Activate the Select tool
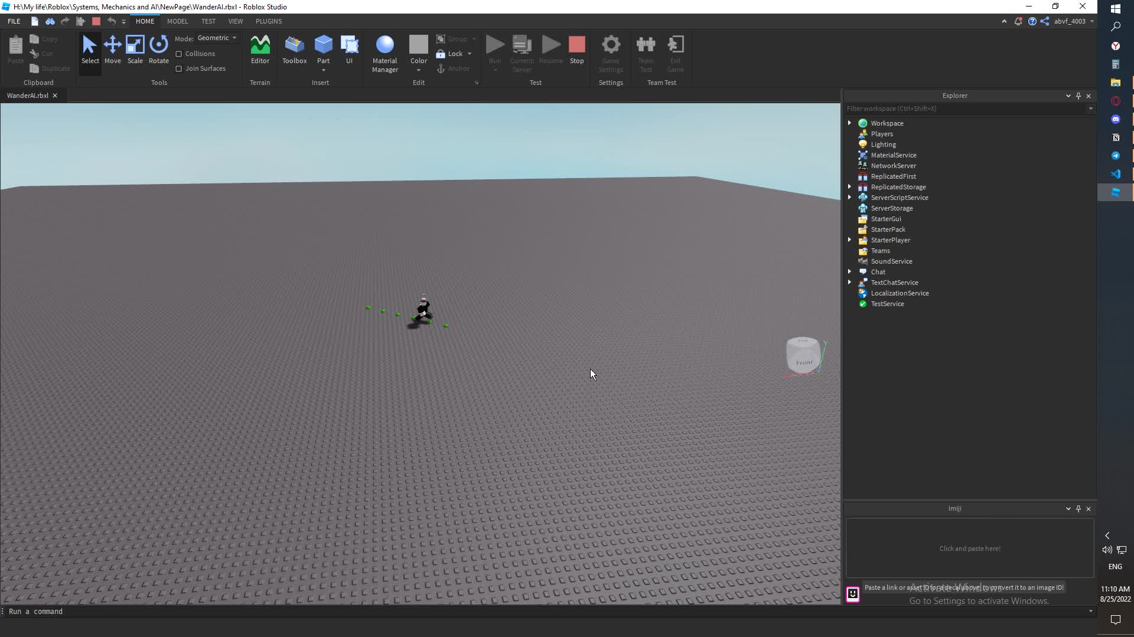The image size is (1134, 637). pos(90,50)
